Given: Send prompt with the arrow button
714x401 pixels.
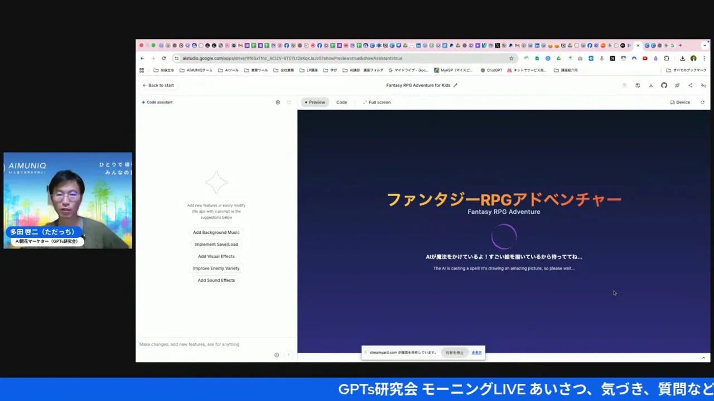Looking at the screenshot, I should click(288, 355).
